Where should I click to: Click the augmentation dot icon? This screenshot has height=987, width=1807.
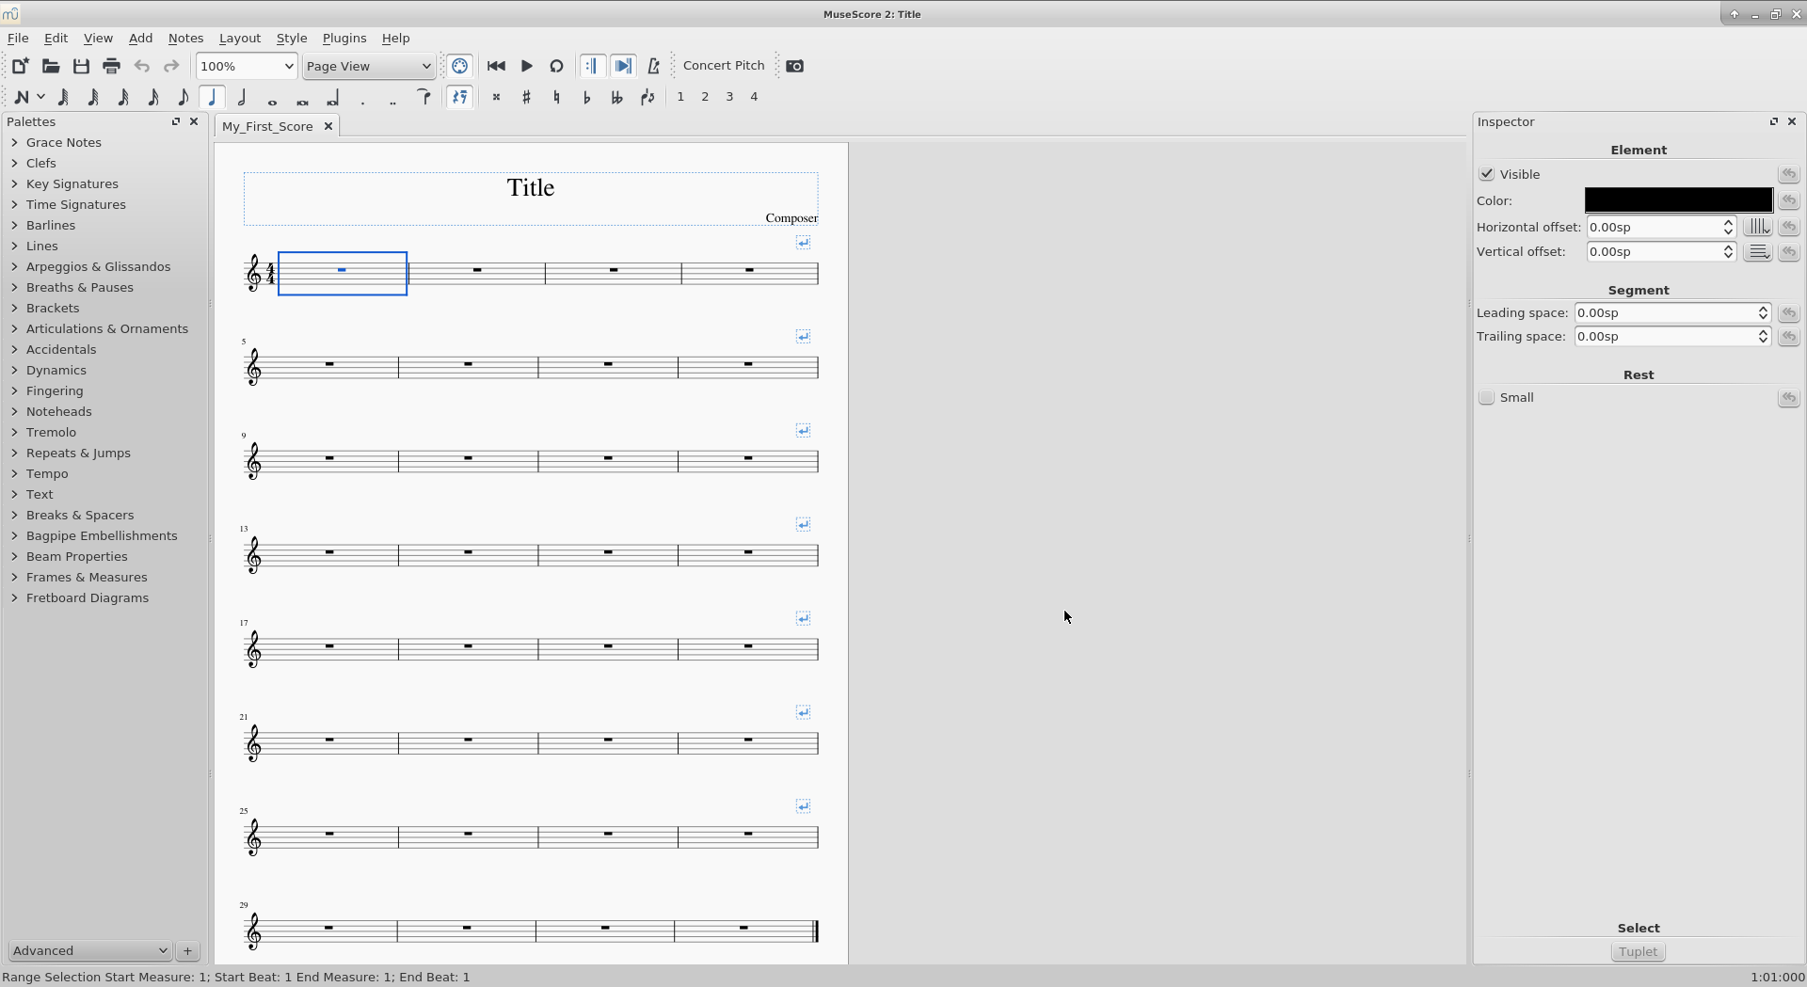point(363,98)
